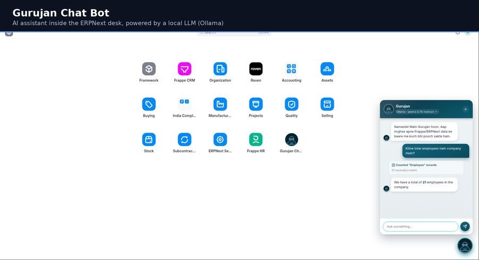Click the 'Gurujan' title in chat header
Image resolution: width=479 pixels, height=260 pixels.
403,106
